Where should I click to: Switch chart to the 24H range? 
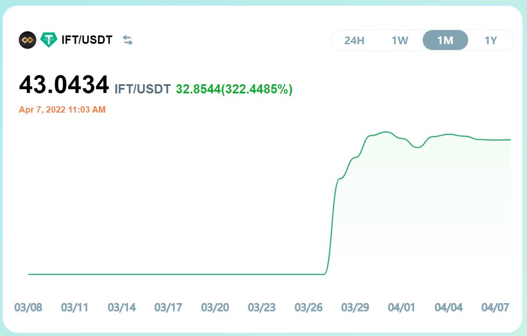coord(354,40)
